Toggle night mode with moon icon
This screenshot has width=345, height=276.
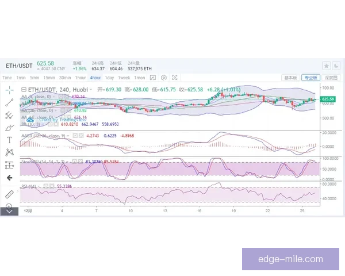click(336, 66)
